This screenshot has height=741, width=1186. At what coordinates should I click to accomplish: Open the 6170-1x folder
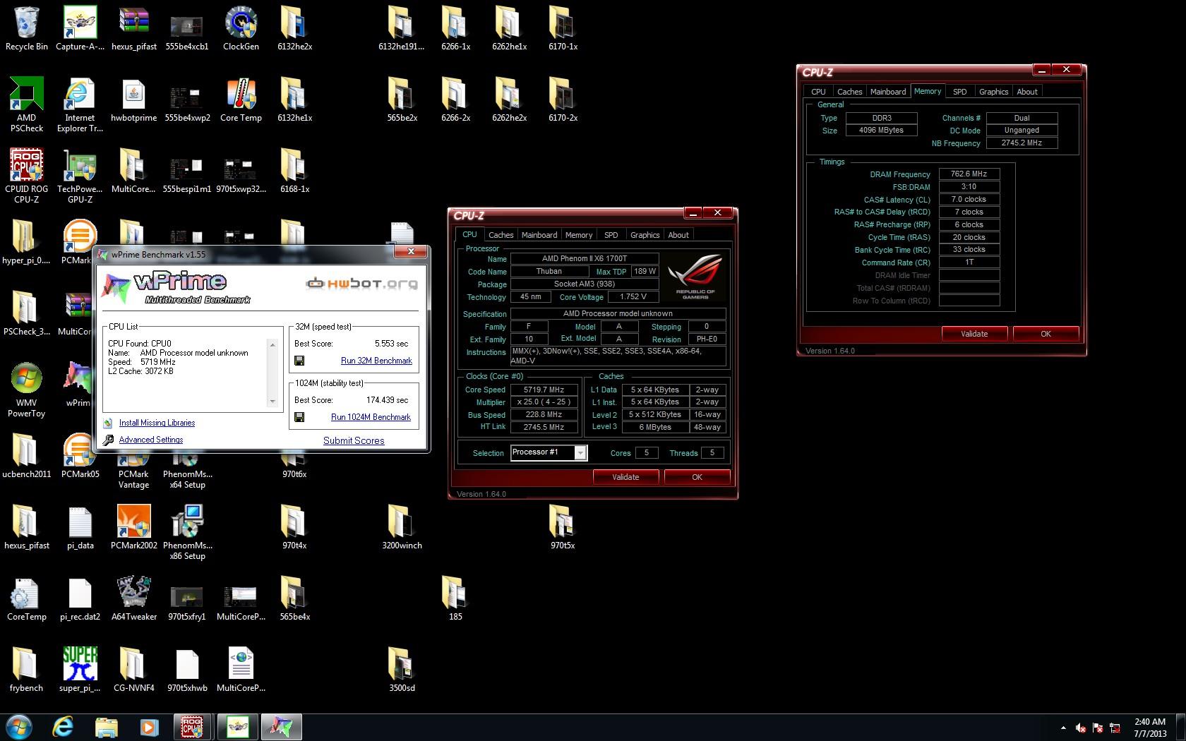(x=563, y=29)
